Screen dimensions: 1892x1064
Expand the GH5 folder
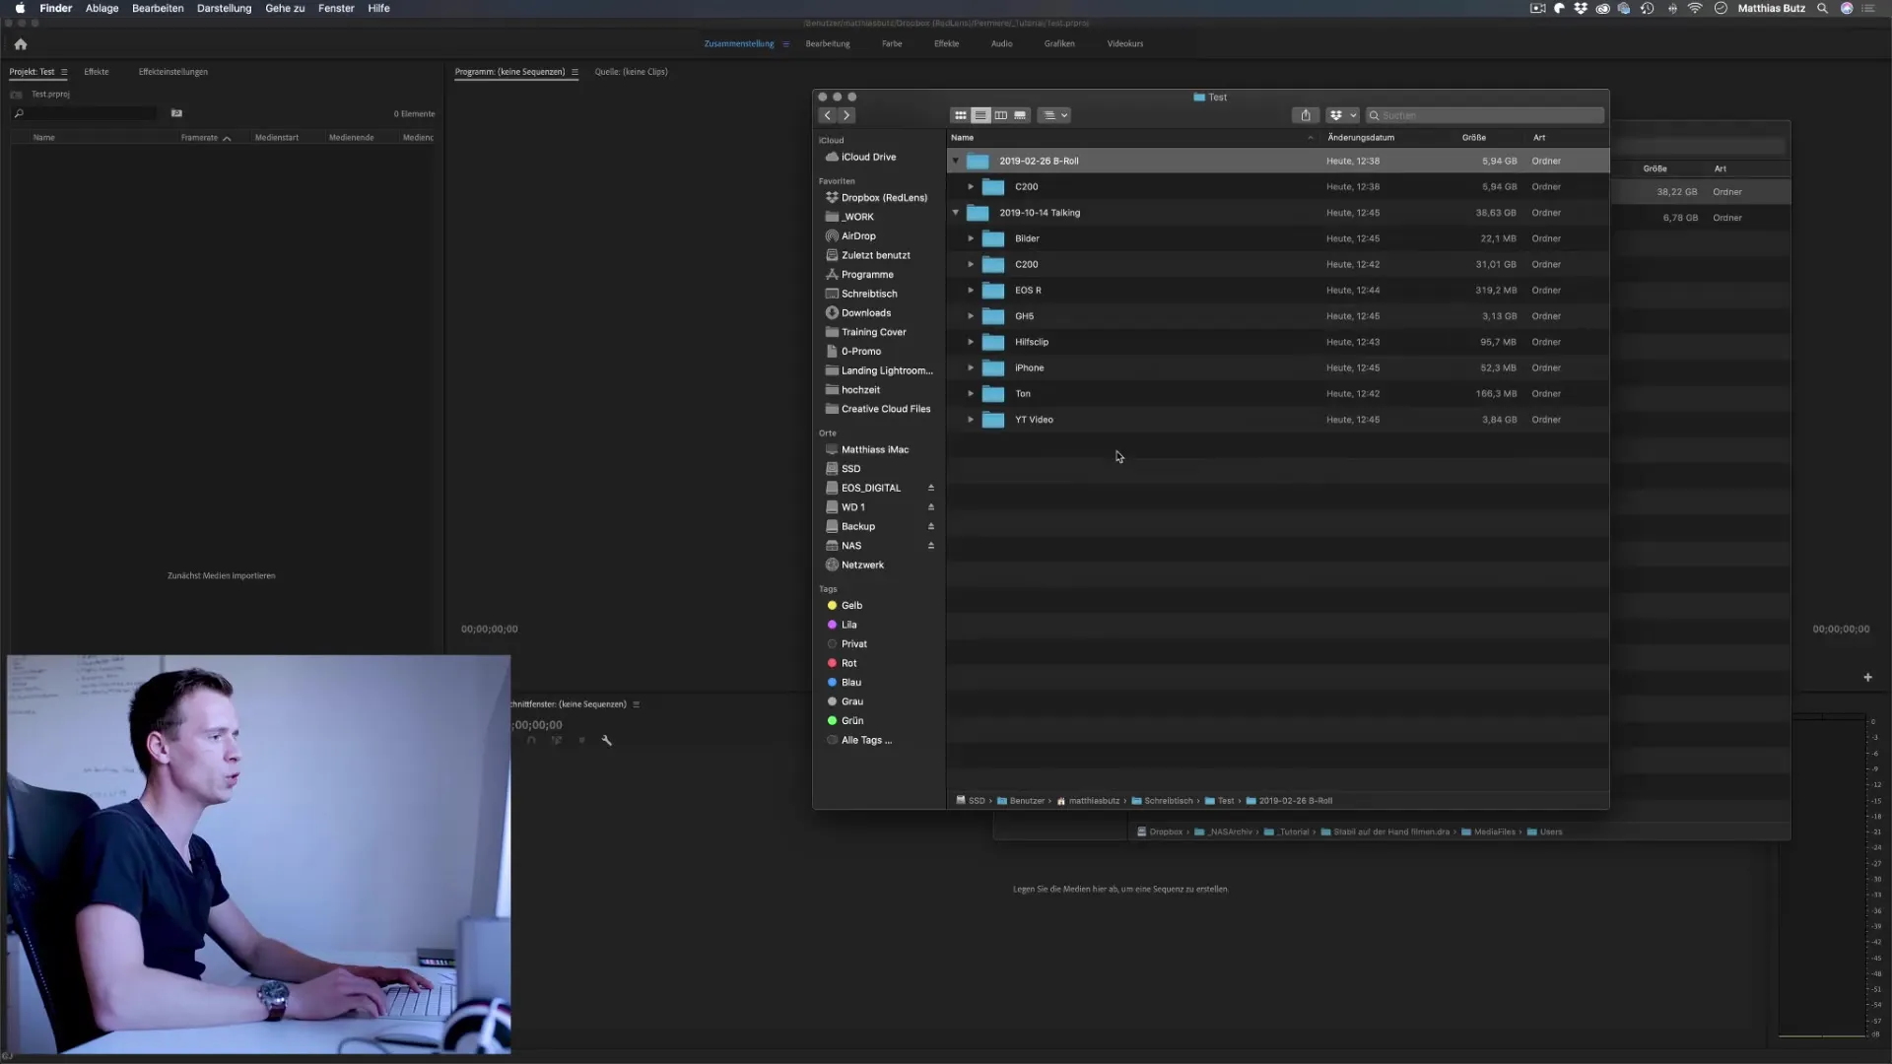point(971,316)
